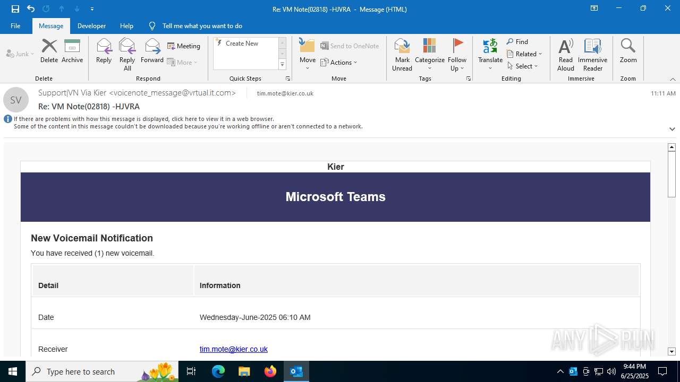Forward this email

(152, 51)
